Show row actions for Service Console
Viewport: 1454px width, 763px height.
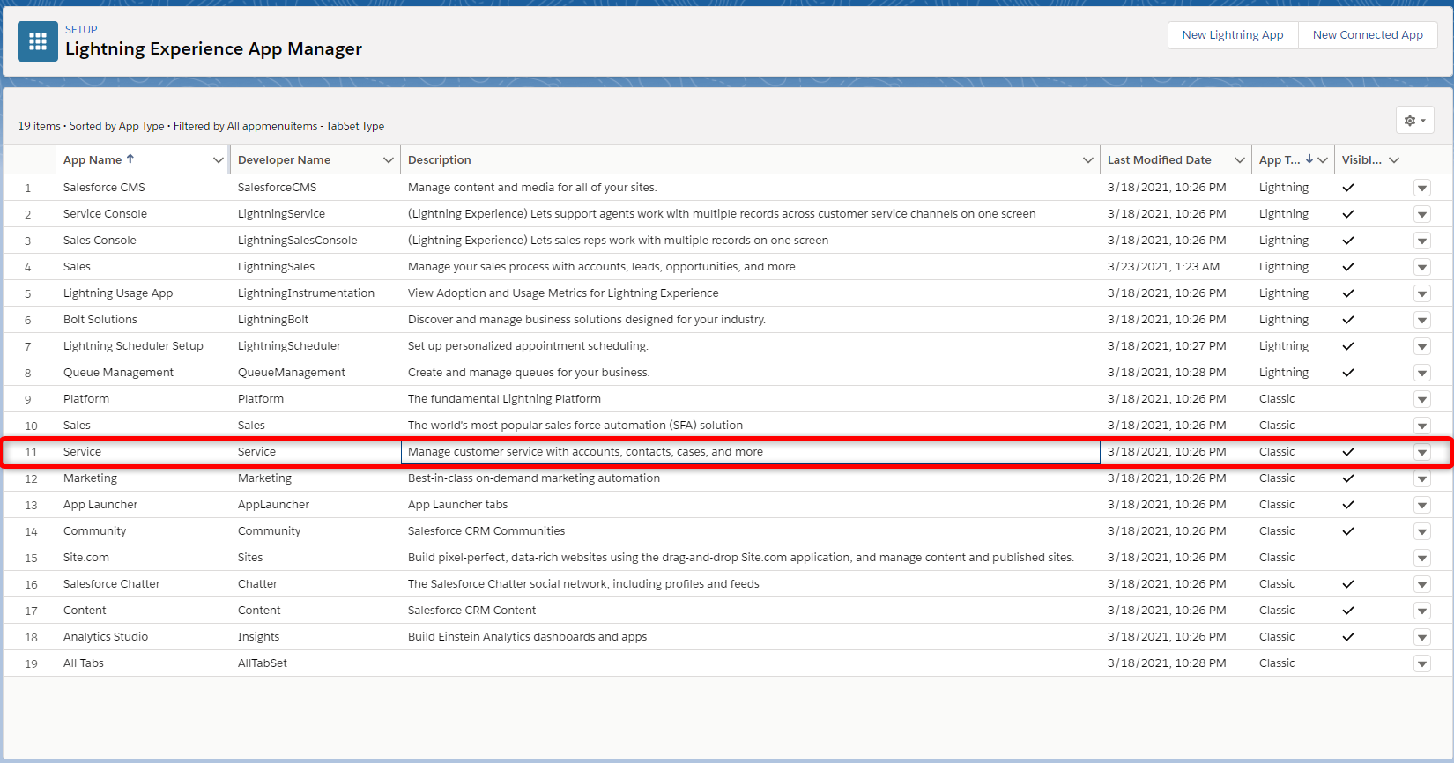pyautogui.click(x=1422, y=214)
